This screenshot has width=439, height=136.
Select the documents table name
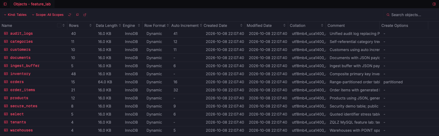20,58
